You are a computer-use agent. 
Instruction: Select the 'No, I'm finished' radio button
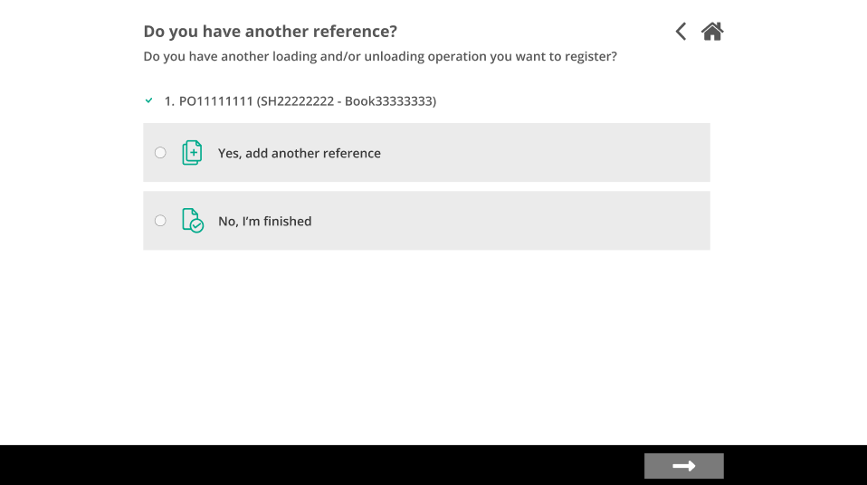click(160, 221)
